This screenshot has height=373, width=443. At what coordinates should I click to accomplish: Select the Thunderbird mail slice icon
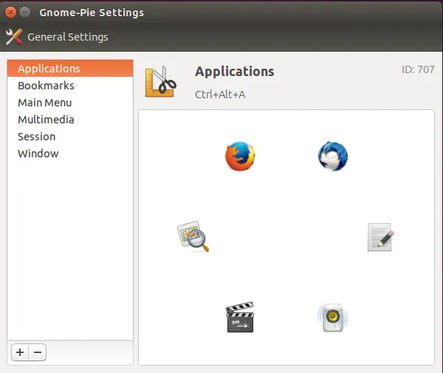pyautogui.click(x=332, y=157)
